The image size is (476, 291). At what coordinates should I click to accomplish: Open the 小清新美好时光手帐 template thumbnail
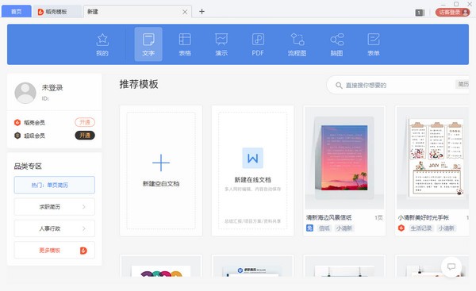click(x=432, y=158)
